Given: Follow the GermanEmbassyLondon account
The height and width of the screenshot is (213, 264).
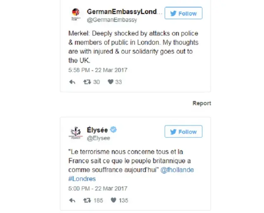Looking at the screenshot, I should pyautogui.click(x=183, y=14).
